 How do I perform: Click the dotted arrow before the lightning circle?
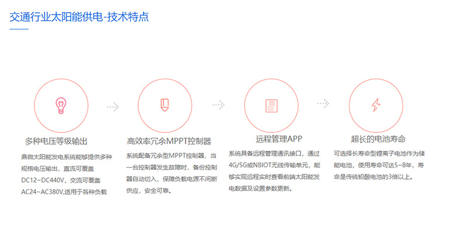click(x=323, y=105)
